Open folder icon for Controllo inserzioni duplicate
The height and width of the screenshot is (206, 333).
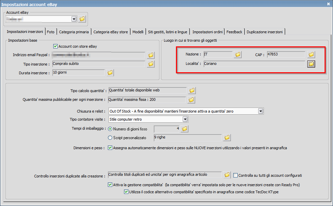tap(227, 175)
